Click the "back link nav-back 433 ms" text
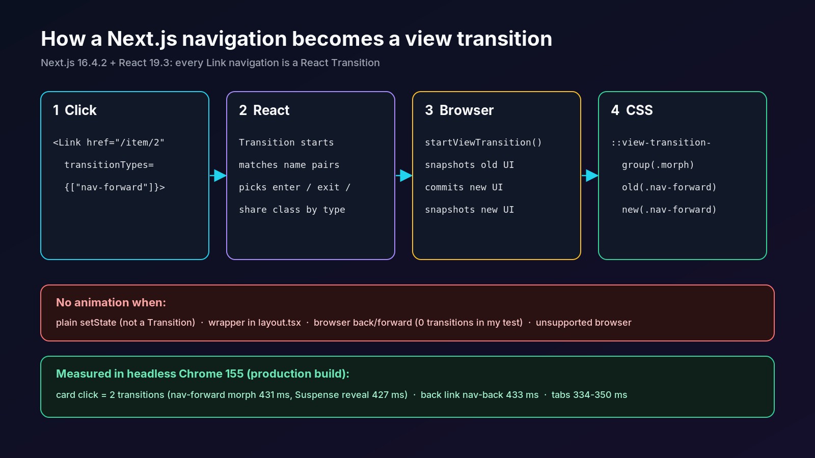Screen dimensions: 815x458 (x=480, y=395)
